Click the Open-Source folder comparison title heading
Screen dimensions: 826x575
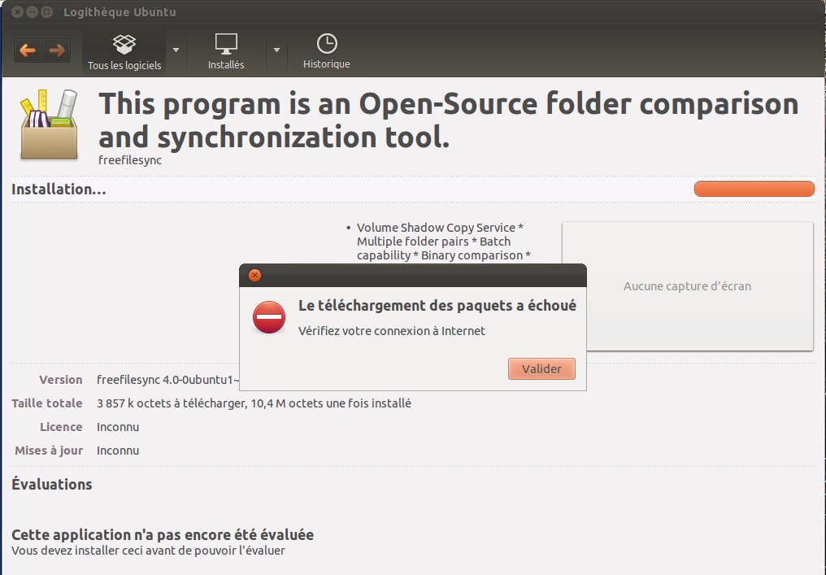click(448, 120)
